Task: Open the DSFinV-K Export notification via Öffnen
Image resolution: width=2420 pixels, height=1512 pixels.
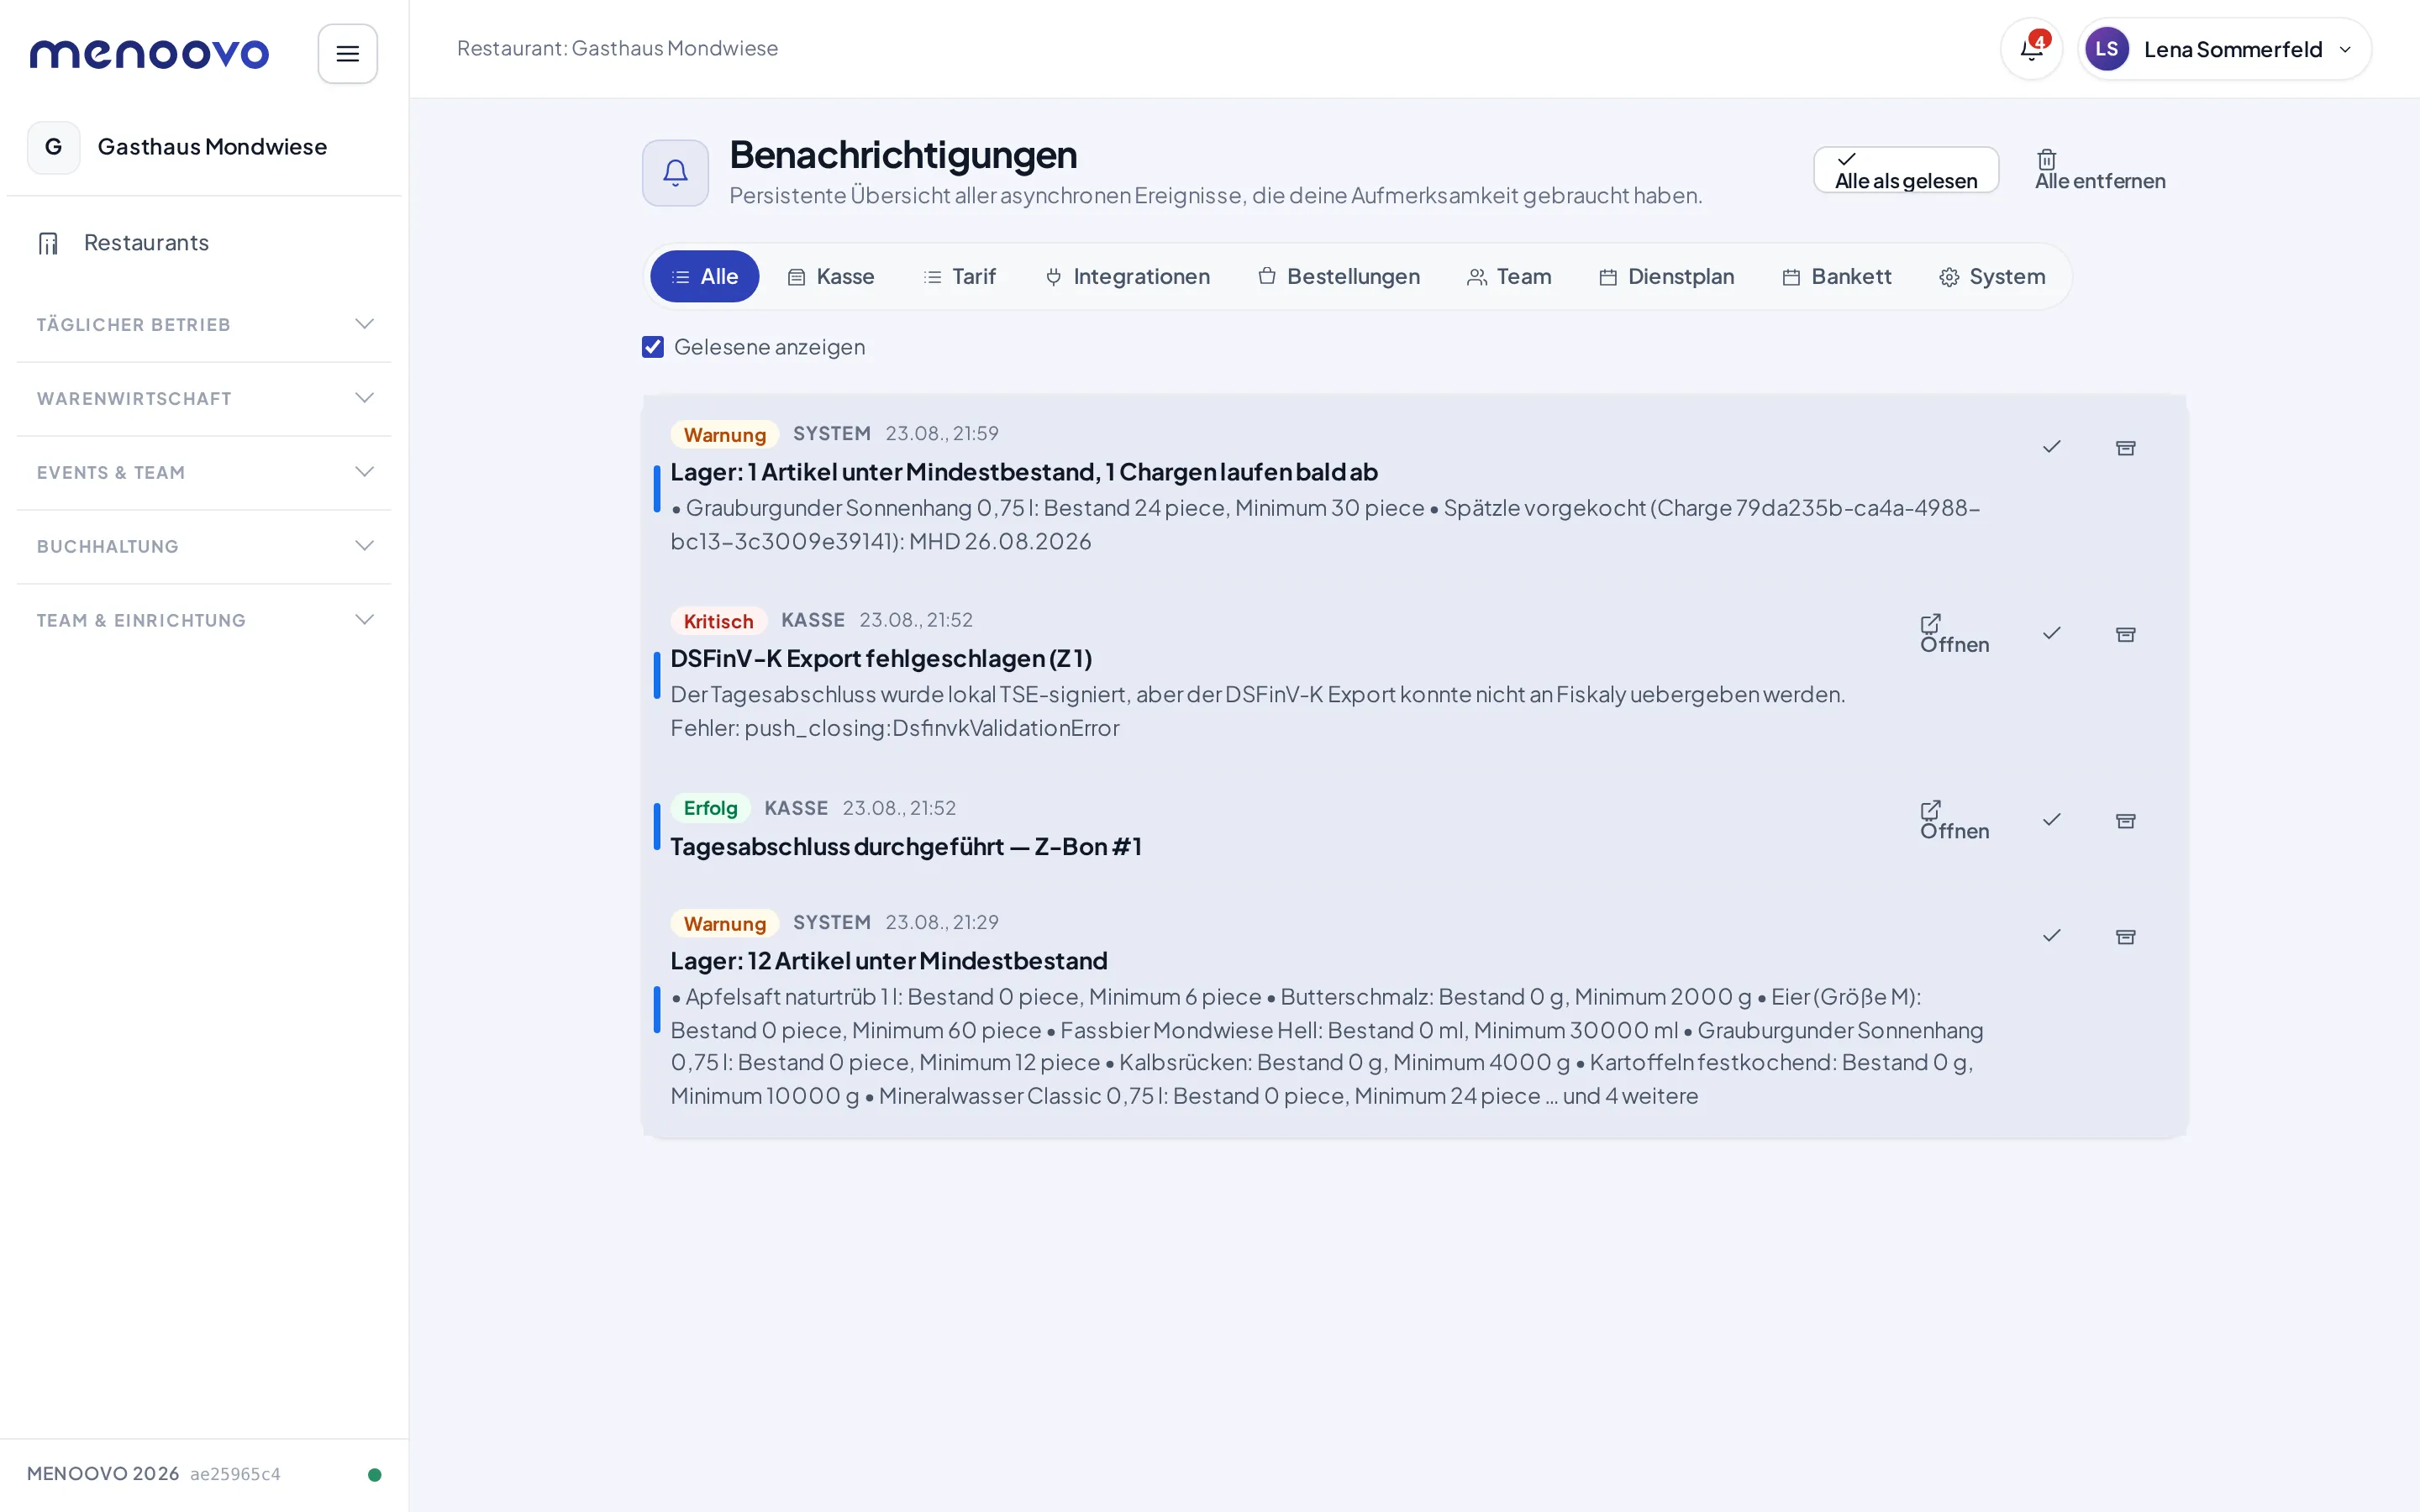Action: click(1954, 633)
